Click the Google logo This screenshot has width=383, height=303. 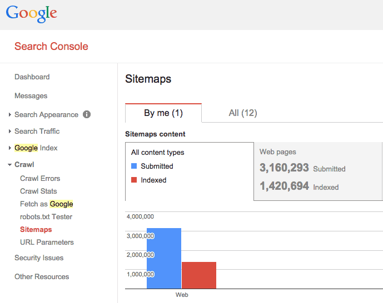tap(32, 14)
